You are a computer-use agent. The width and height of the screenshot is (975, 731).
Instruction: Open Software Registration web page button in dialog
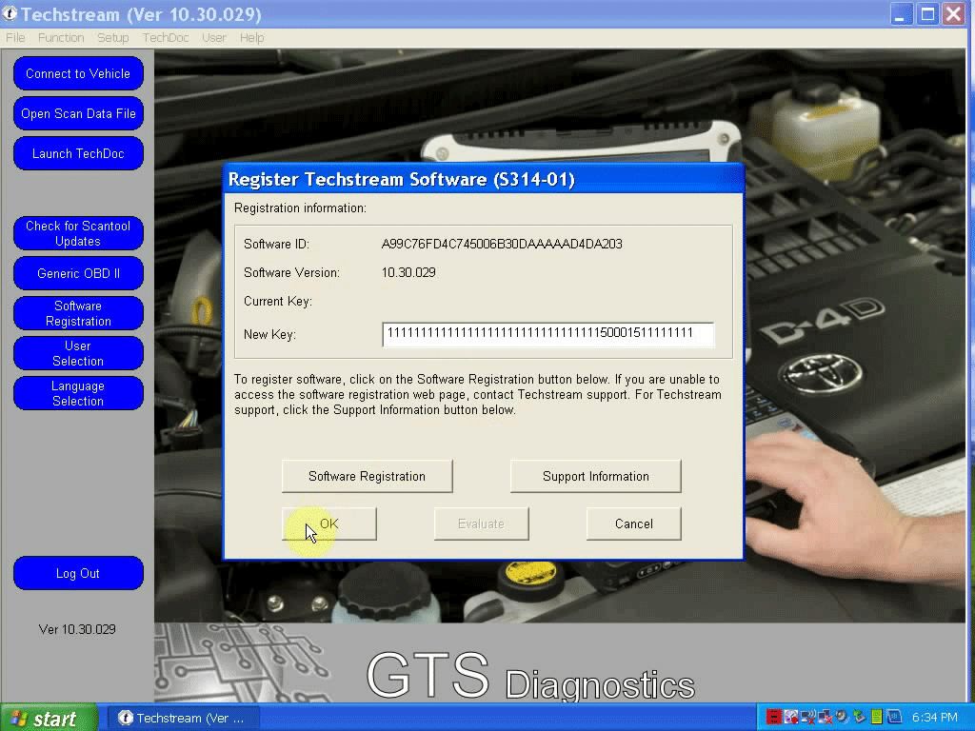click(x=367, y=476)
